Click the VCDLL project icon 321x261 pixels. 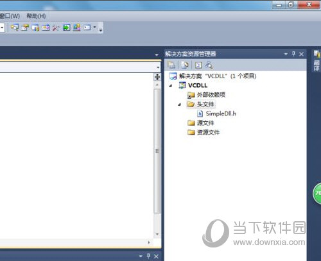pyautogui.click(x=182, y=85)
